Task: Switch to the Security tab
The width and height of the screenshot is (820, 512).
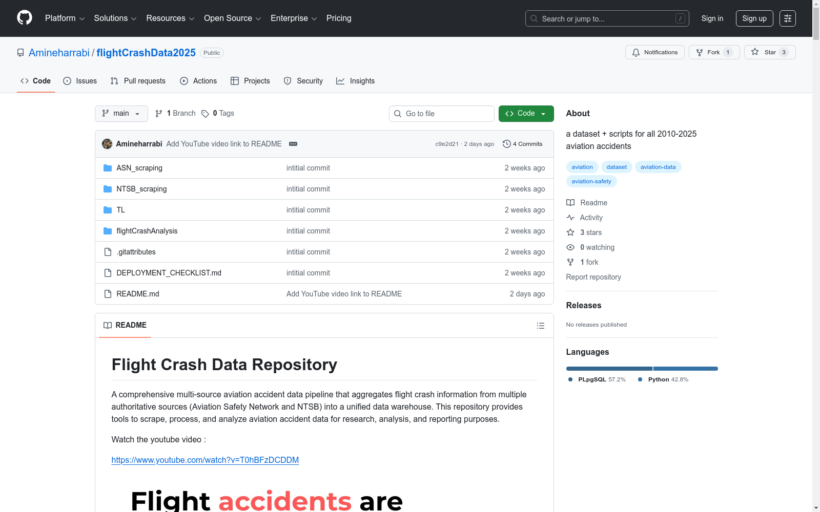Action: coord(303,81)
